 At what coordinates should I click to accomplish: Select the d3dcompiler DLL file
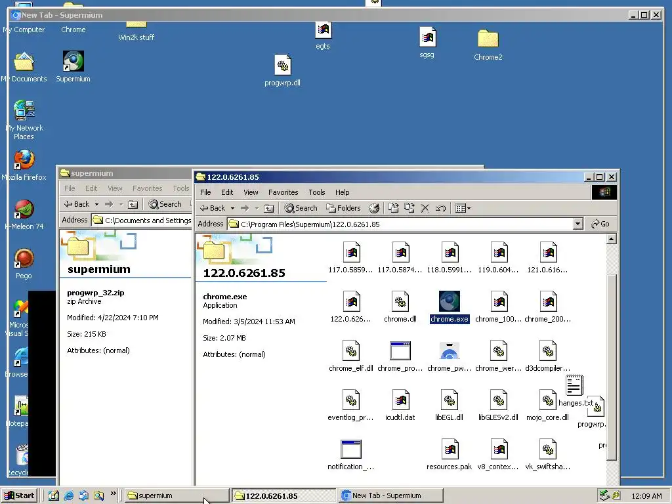point(547,356)
